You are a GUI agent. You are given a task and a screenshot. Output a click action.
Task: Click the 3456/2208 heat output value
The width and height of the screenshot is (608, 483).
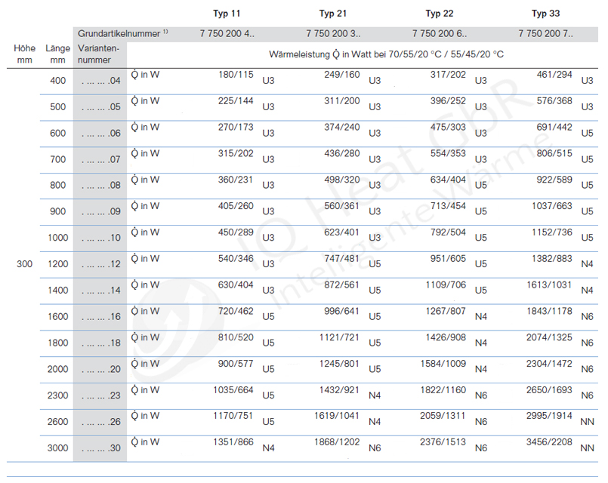point(549,442)
